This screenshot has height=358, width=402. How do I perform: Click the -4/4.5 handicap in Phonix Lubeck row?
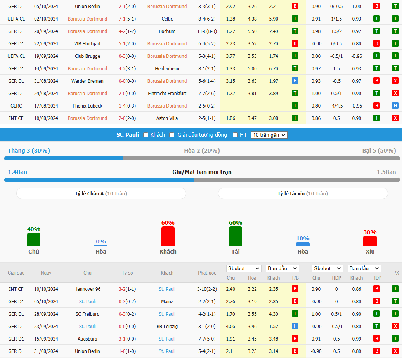[x=336, y=106]
